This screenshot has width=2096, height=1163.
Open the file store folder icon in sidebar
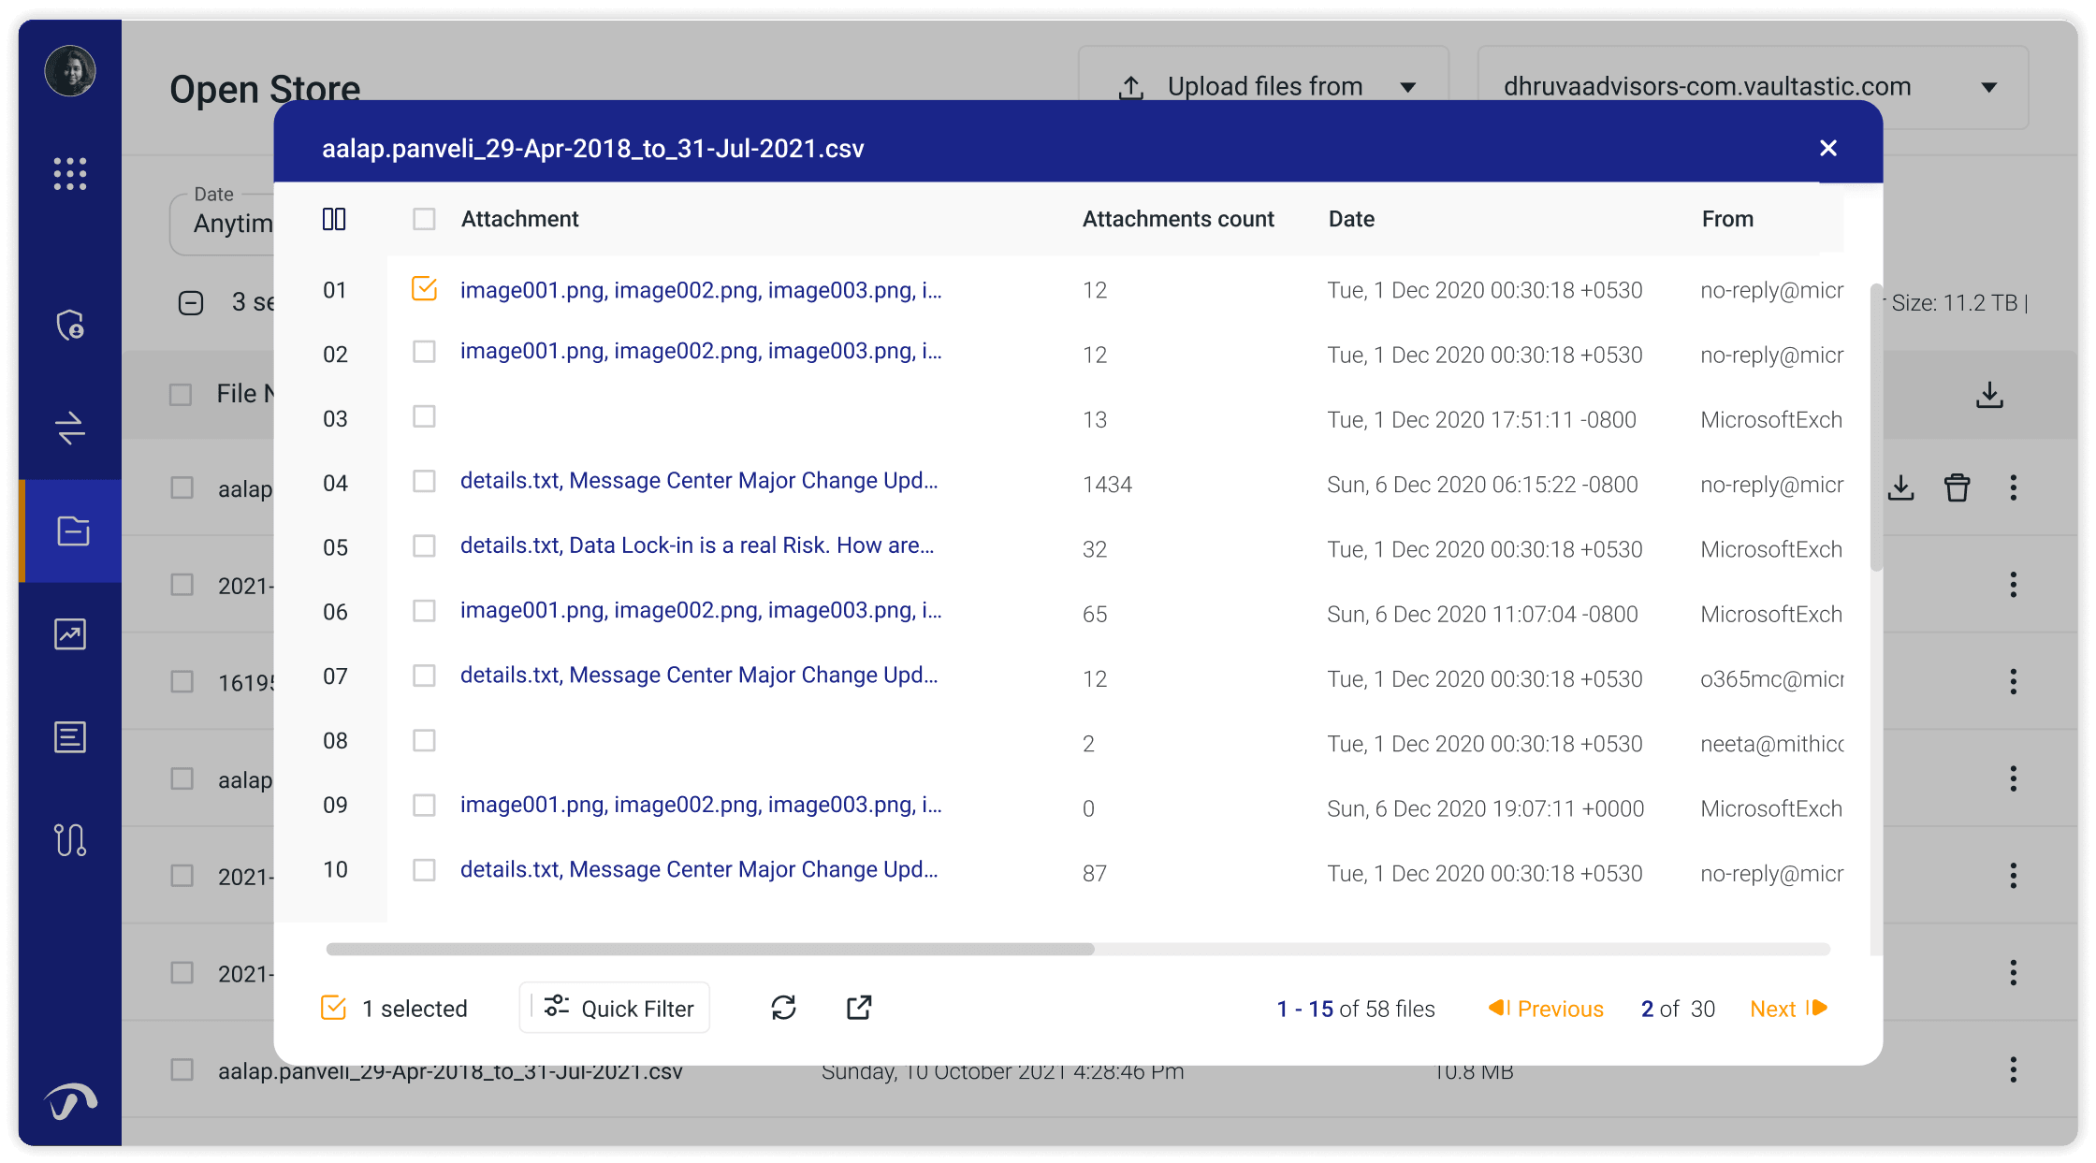72,531
